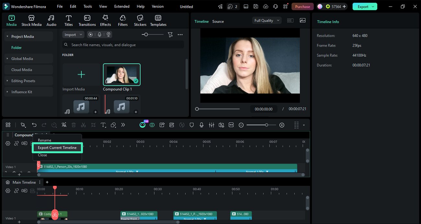Image resolution: width=421 pixels, height=224 pixels.
Task: Click the search file names field
Action: point(123,45)
